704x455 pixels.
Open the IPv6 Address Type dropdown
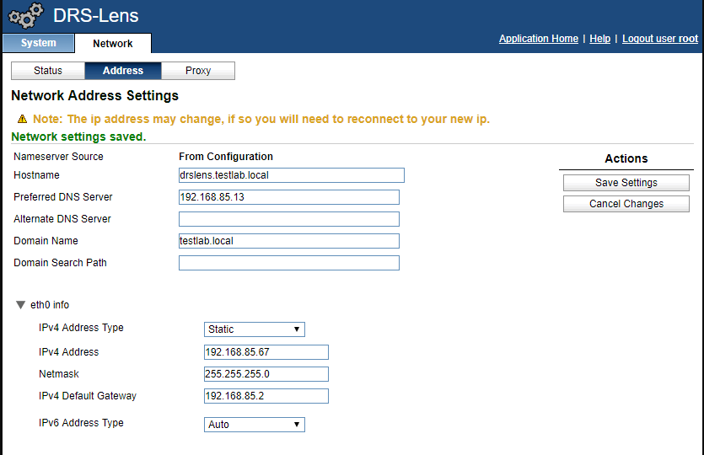(254, 425)
